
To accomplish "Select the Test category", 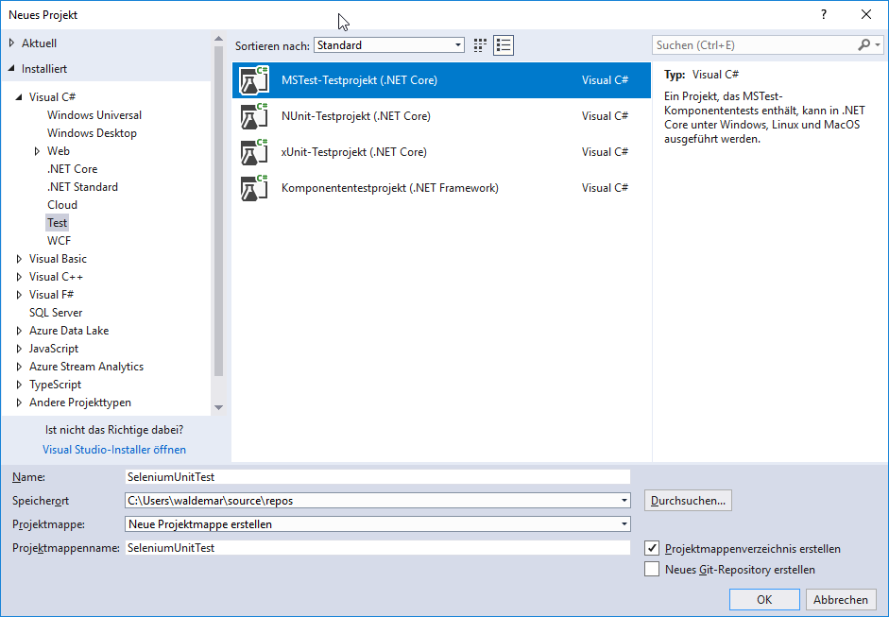I will [x=58, y=223].
